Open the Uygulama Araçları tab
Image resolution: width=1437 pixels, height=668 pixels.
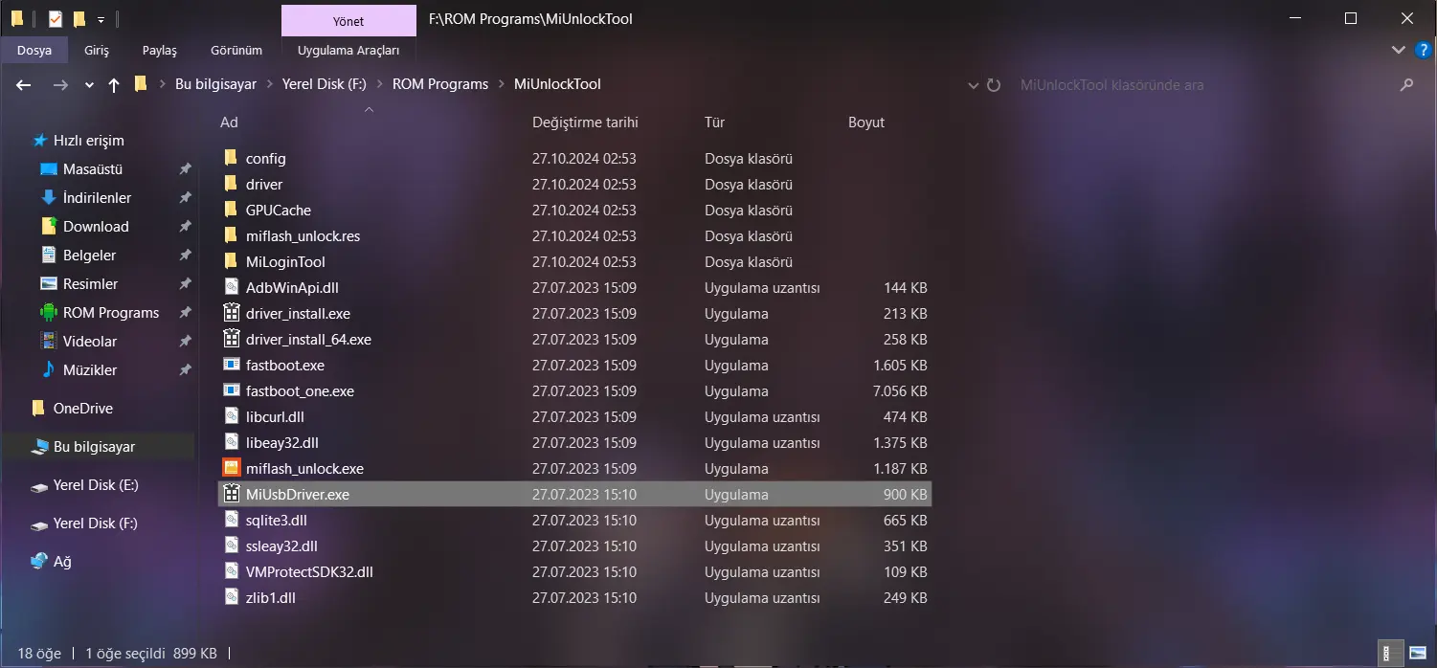point(348,50)
